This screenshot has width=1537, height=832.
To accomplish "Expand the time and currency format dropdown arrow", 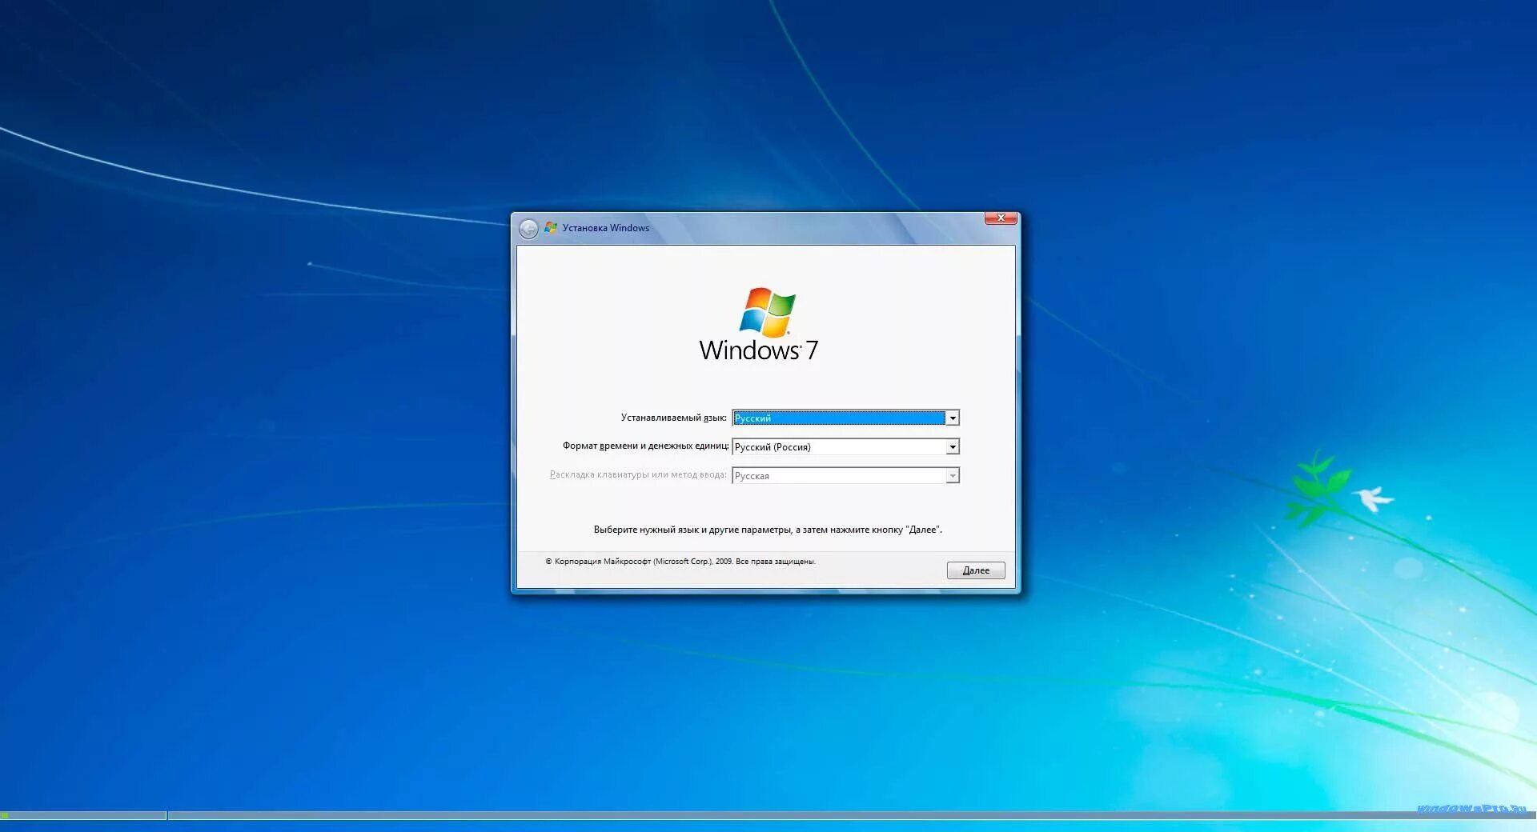I will coord(953,446).
